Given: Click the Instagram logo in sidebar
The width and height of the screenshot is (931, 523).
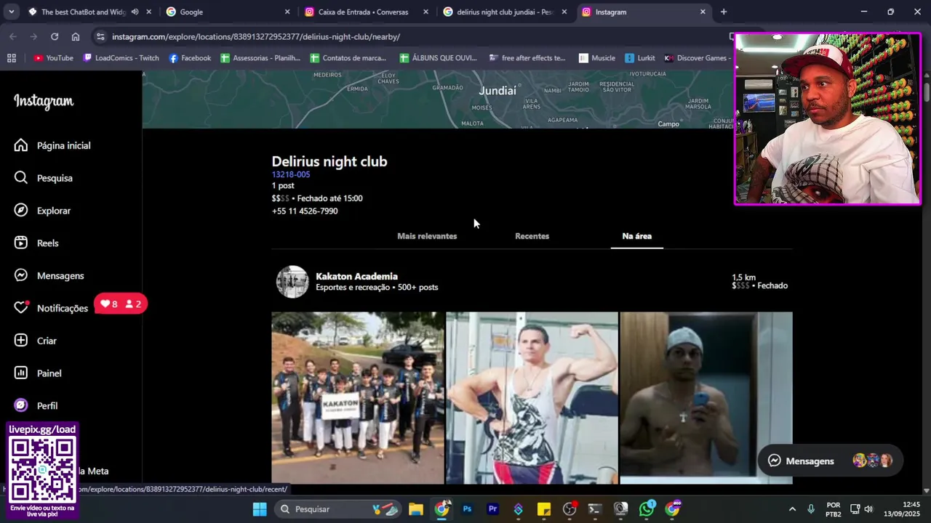Looking at the screenshot, I should [x=44, y=102].
